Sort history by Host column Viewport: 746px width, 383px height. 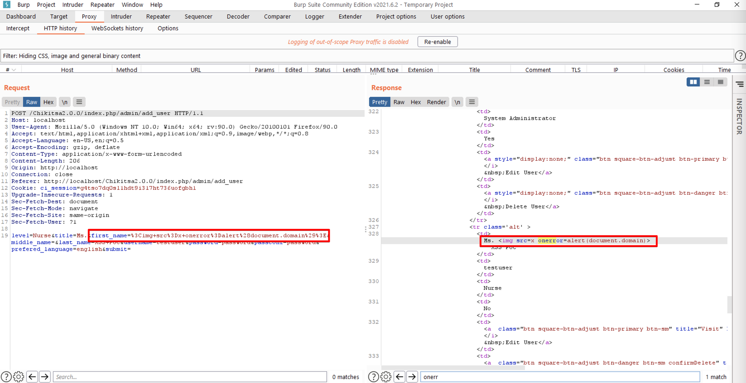(x=67, y=70)
